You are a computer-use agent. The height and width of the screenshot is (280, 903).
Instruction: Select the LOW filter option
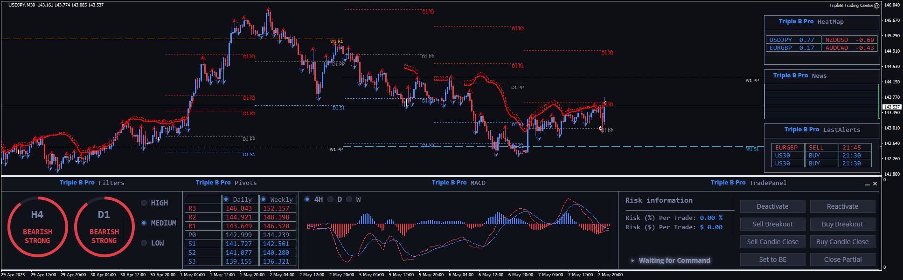pos(144,243)
